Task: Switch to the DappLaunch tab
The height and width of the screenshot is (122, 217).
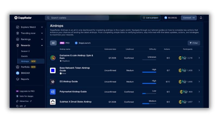Action: point(83,43)
